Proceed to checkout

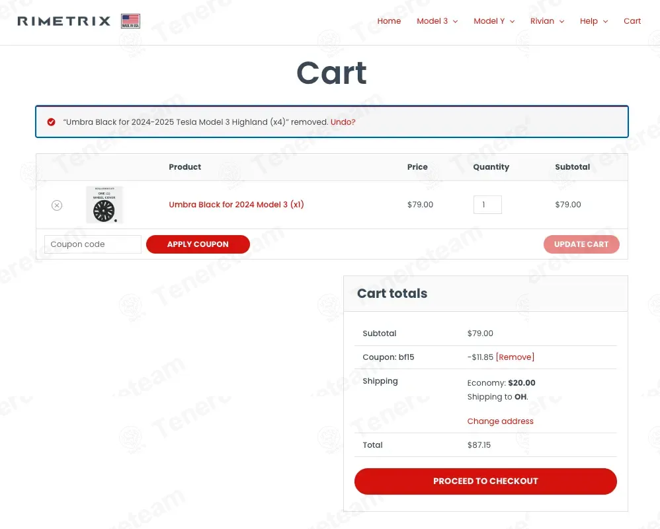coord(485,481)
